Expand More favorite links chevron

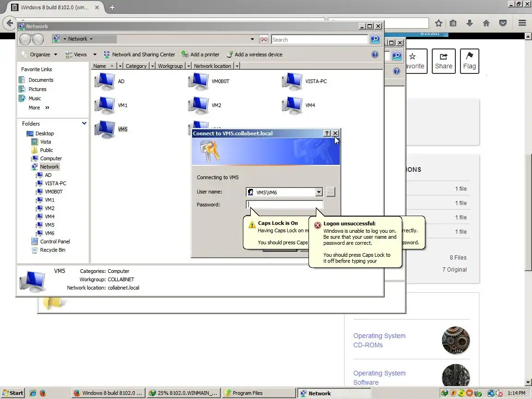click(x=47, y=108)
